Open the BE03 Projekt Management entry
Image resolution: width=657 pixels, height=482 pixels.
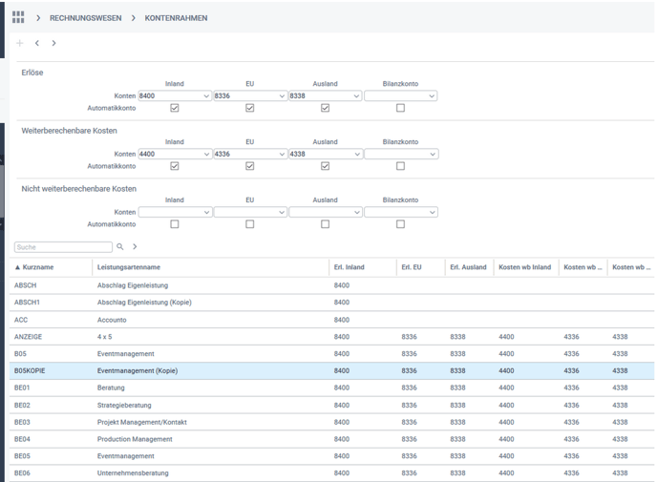pyautogui.click(x=22, y=422)
